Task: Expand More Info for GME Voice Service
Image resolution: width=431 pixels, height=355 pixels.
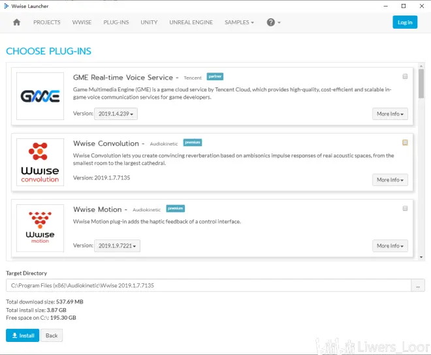Action: (390, 114)
